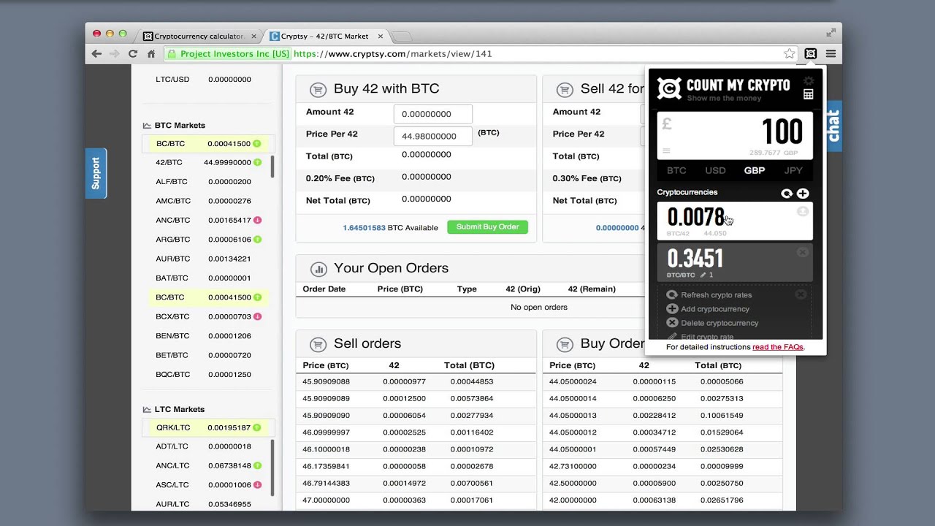Switch to the Cryptocurrency calculator browser tab

[x=198, y=36]
